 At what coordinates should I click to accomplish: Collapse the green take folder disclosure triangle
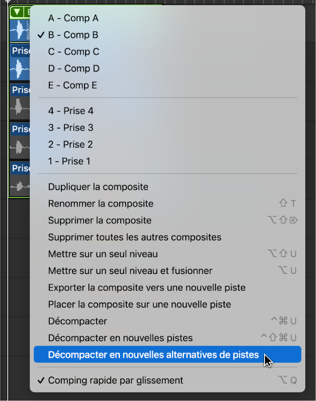[x=17, y=12]
